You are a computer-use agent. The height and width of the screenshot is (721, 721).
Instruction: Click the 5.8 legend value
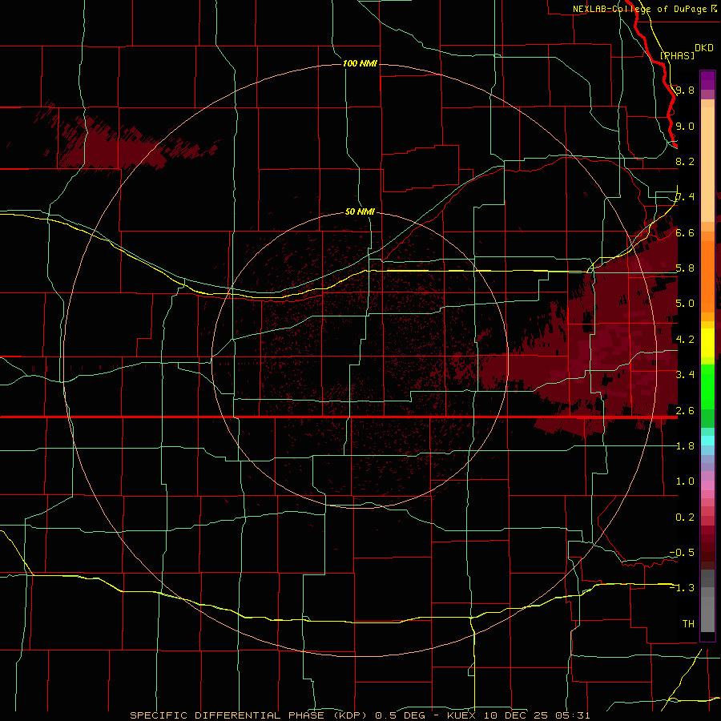point(685,268)
